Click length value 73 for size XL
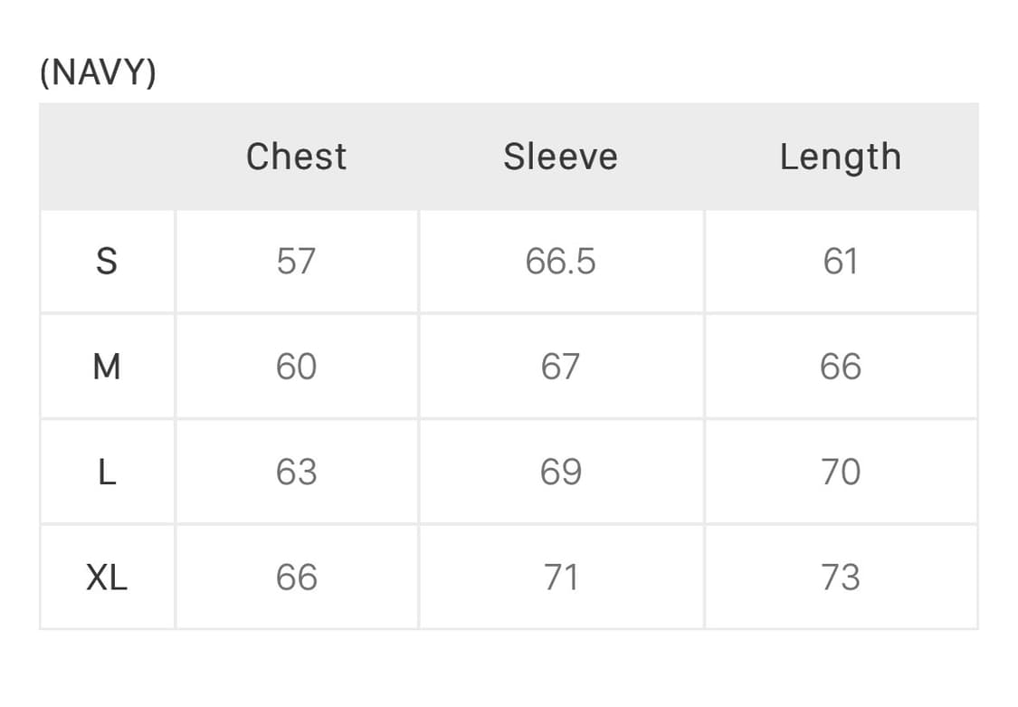1018x707 pixels. pyautogui.click(x=840, y=577)
